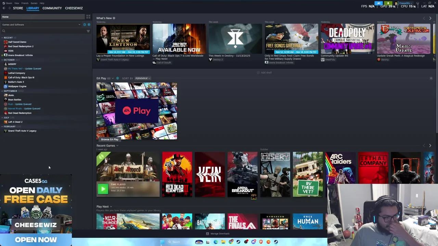This screenshot has height=246, width=438.
Task: Open the Friends menu
Action: click(25, 3)
